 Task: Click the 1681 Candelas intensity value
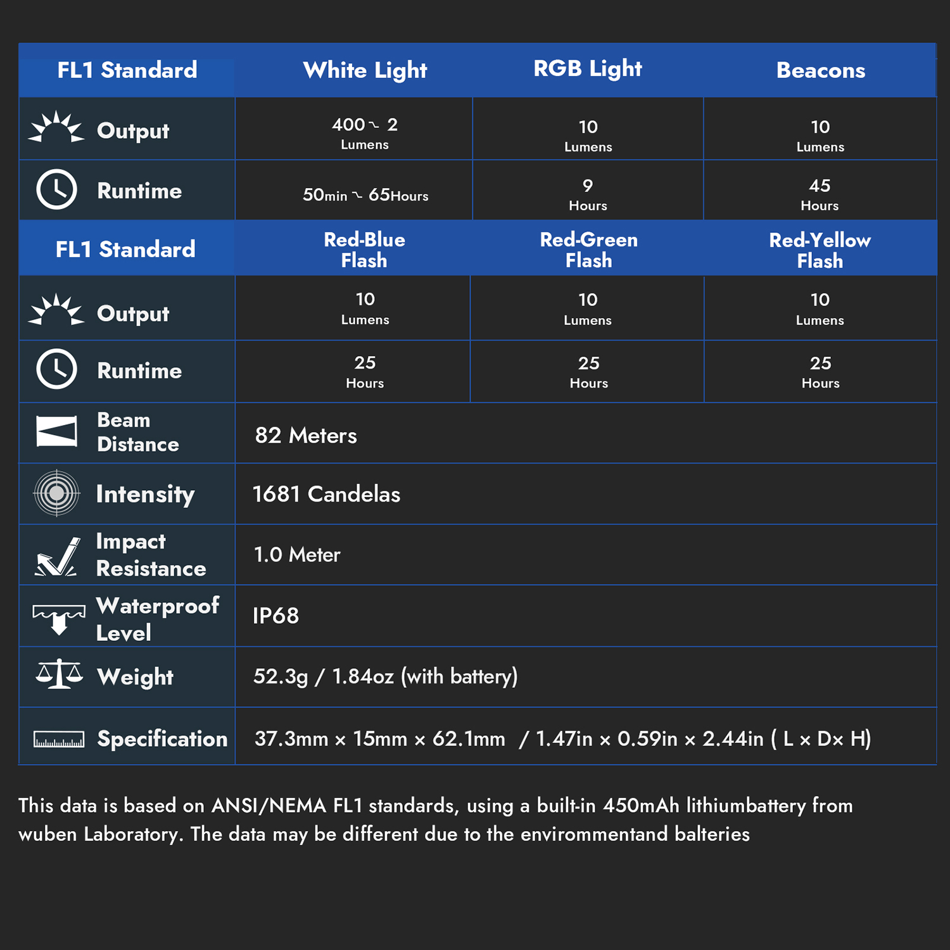click(x=326, y=494)
